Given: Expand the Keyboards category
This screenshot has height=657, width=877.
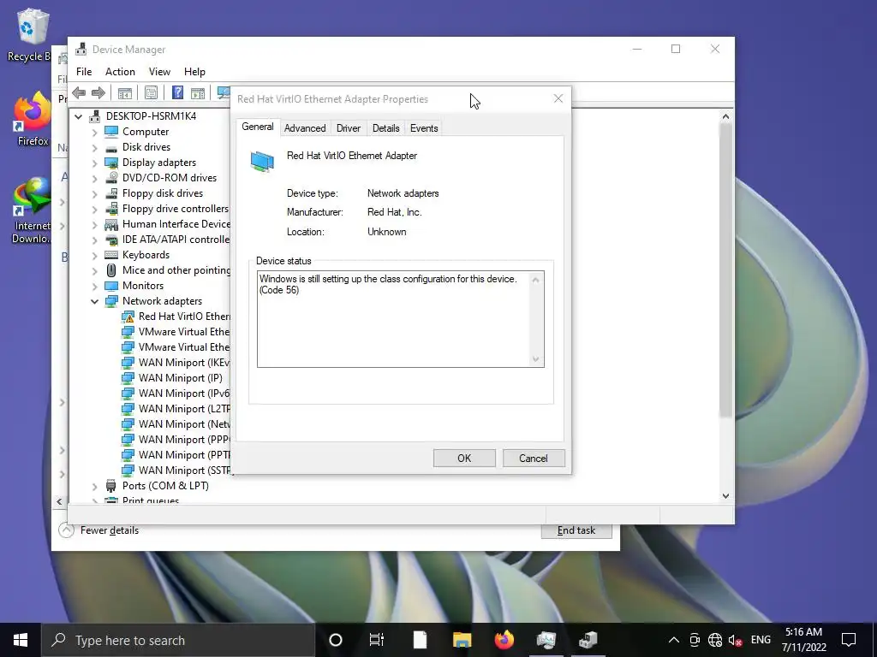Looking at the screenshot, I should [x=94, y=255].
